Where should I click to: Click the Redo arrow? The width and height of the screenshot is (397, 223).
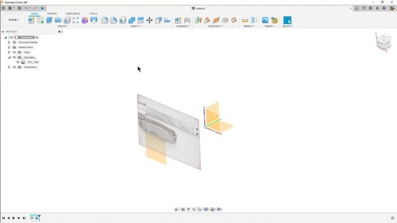pyautogui.click(x=35, y=8)
